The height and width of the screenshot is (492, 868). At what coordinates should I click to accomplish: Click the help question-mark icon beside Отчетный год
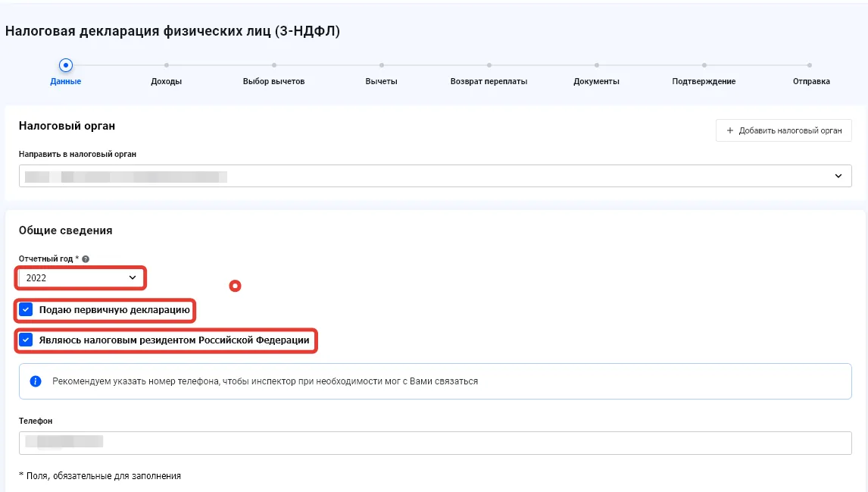[86, 259]
